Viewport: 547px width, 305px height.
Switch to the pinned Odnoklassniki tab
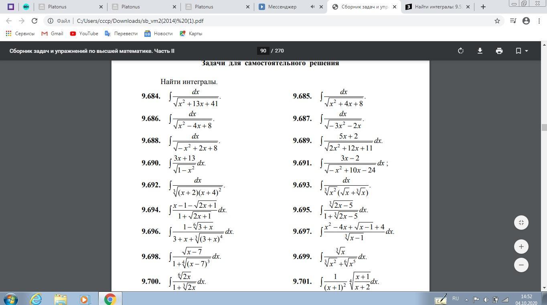click(x=26, y=7)
